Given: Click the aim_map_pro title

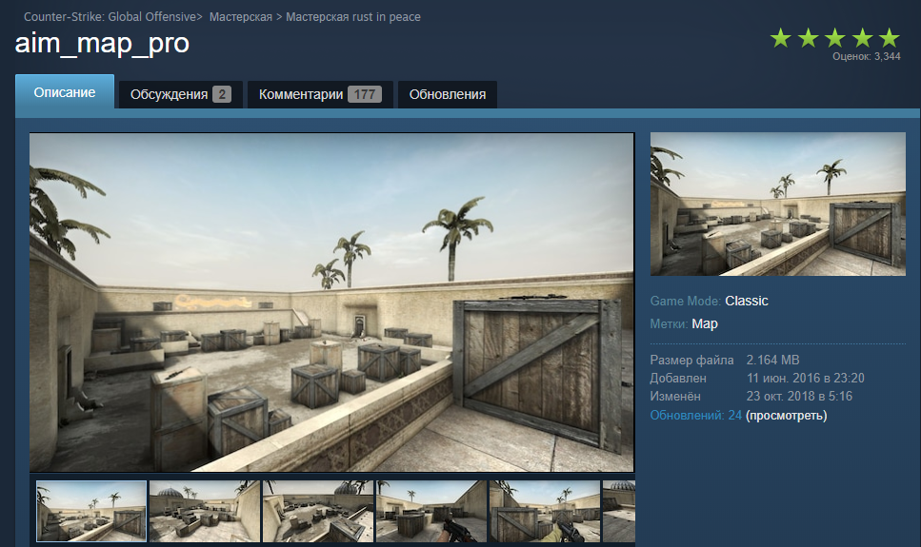Looking at the screenshot, I should tap(102, 44).
